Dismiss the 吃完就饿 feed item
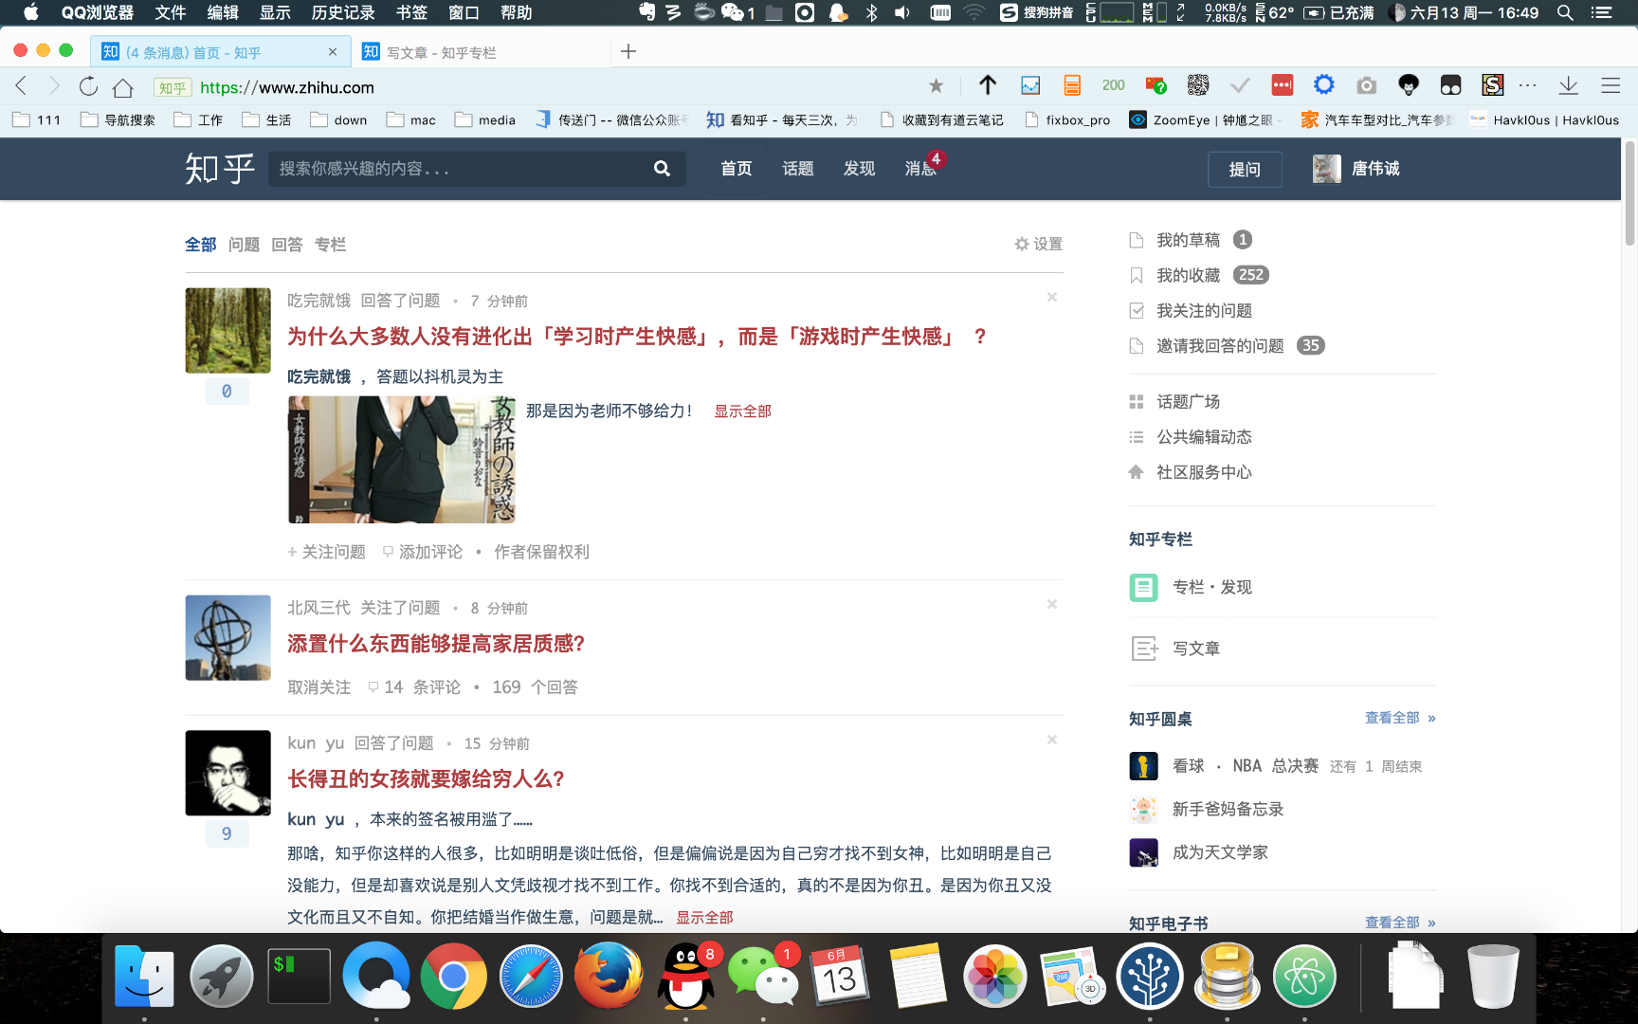1638x1024 pixels. (1052, 297)
